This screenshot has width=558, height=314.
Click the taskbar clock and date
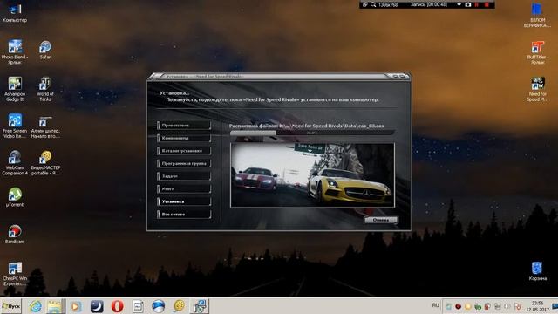click(537, 306)
